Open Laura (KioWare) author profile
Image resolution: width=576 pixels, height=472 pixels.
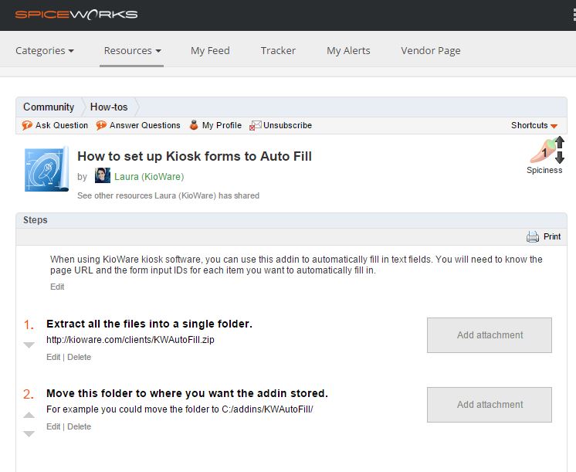(149, 177)
